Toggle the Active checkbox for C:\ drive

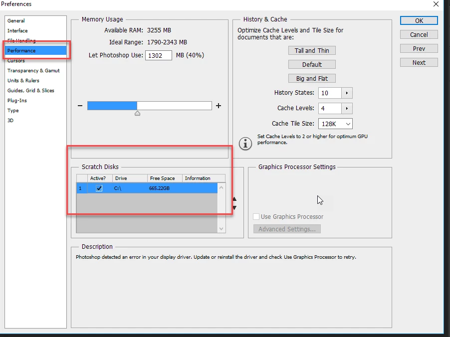tap(99, 188)
